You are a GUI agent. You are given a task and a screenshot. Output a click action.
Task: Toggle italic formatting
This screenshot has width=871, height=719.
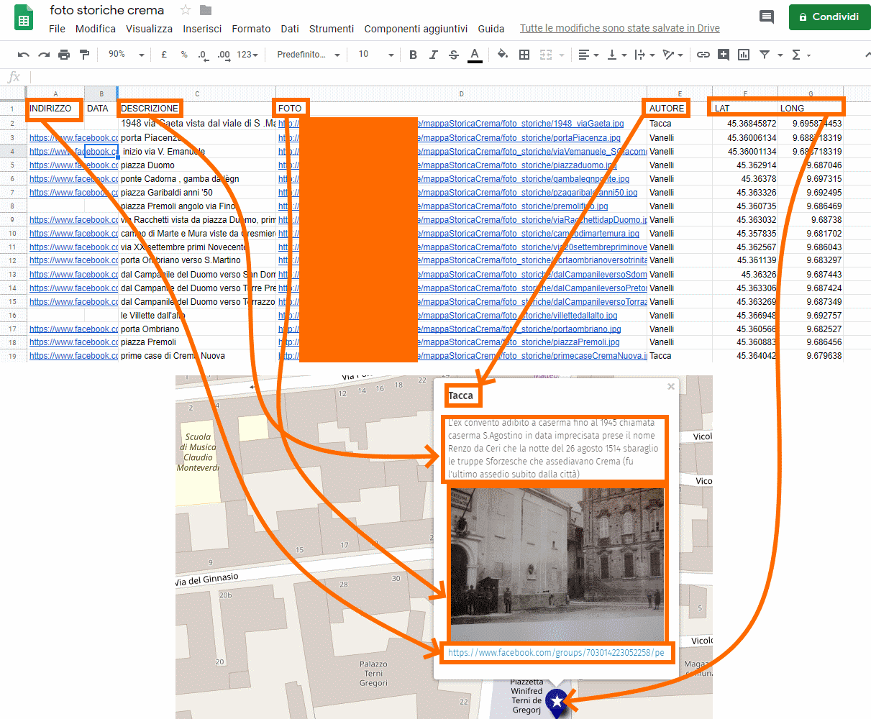(x=433, y=55)
